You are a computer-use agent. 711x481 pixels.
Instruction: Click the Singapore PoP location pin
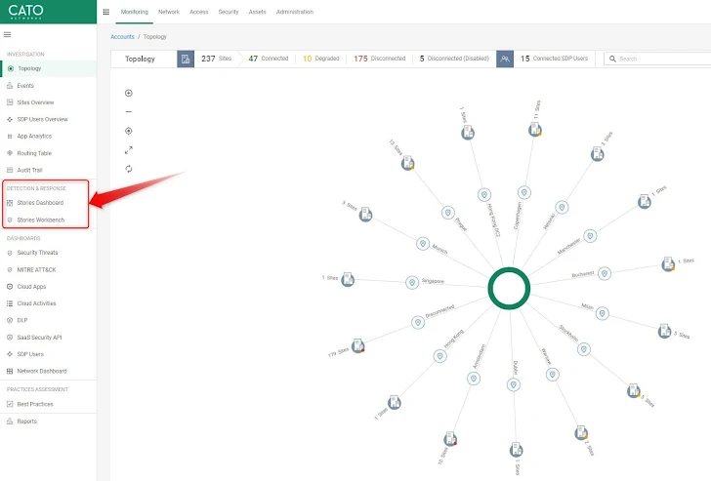tap(413, 283)
